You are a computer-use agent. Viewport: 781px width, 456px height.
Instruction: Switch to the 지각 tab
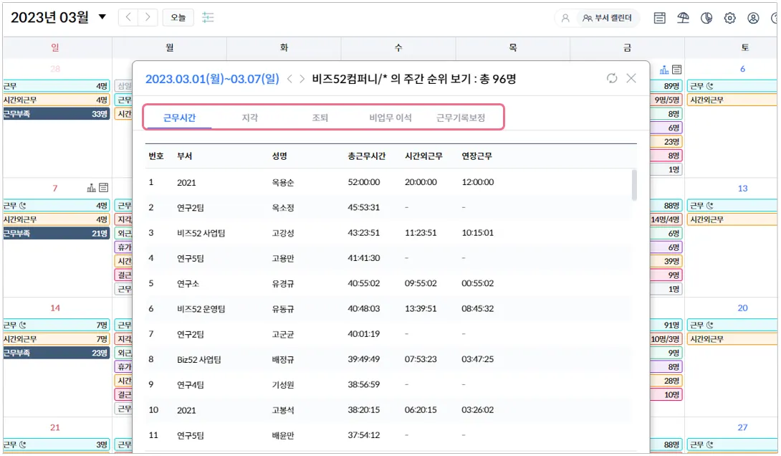point(250,118)
